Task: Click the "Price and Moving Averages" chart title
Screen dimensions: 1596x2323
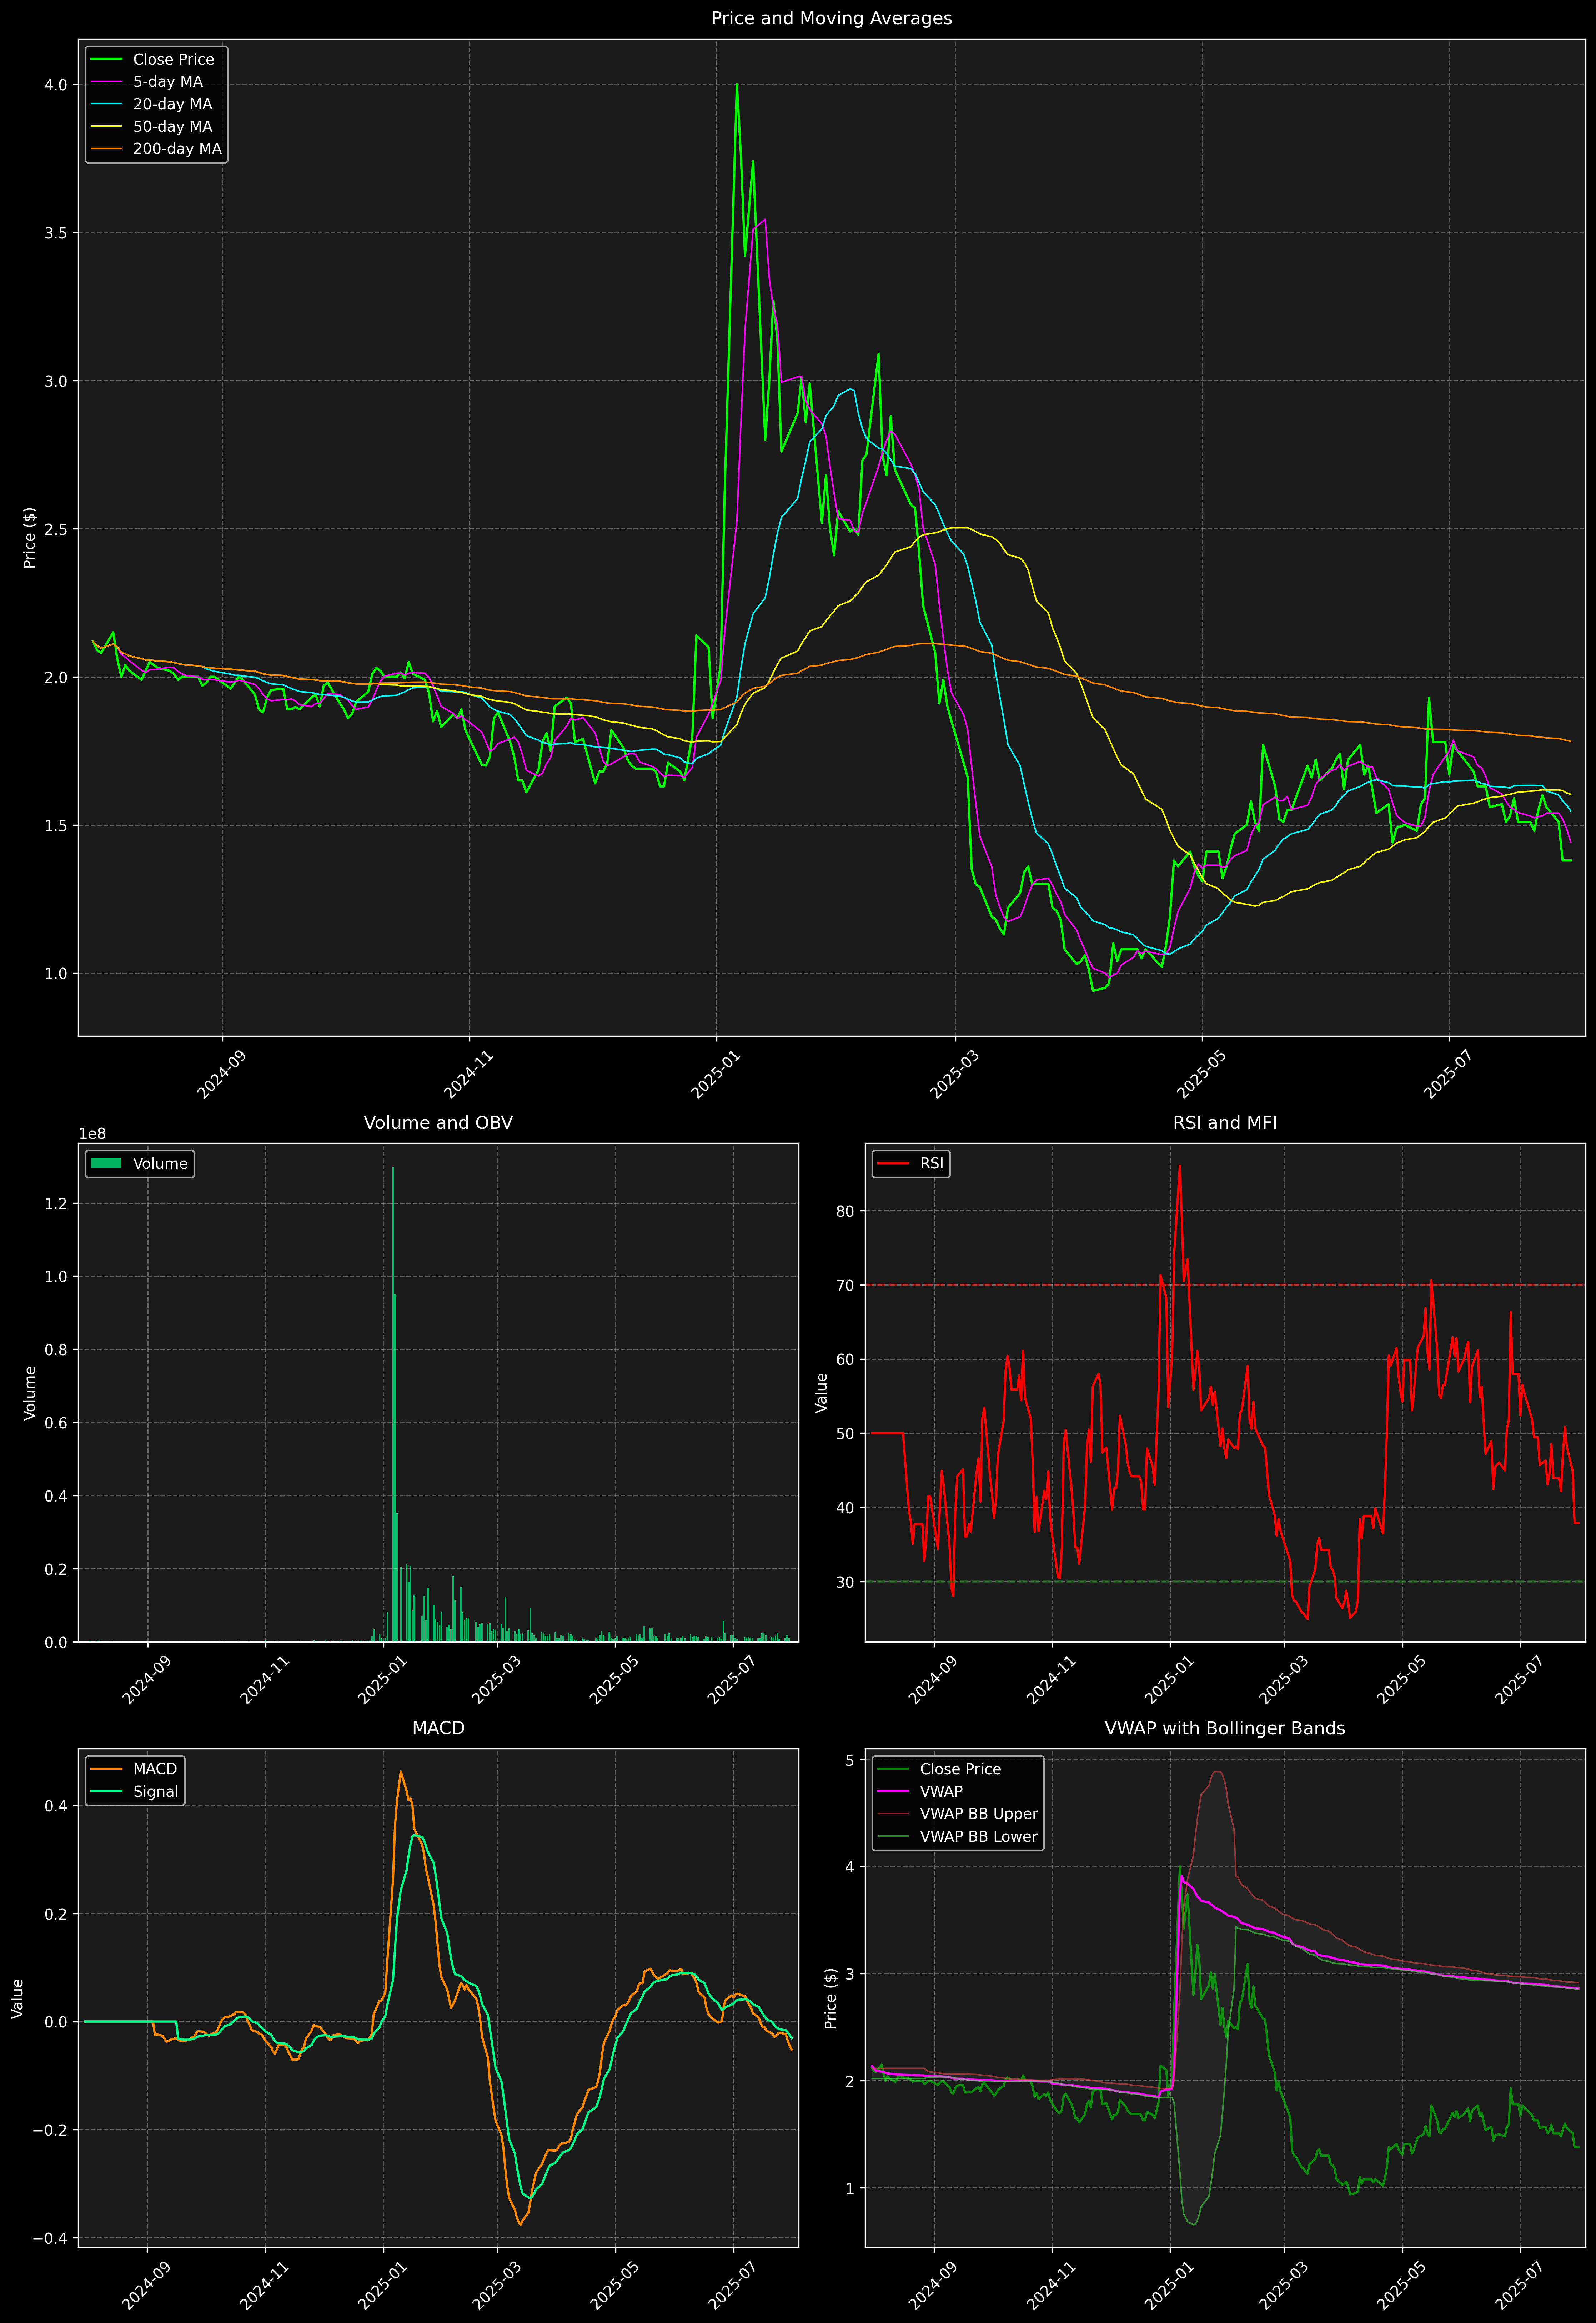Action: point(831,18)
